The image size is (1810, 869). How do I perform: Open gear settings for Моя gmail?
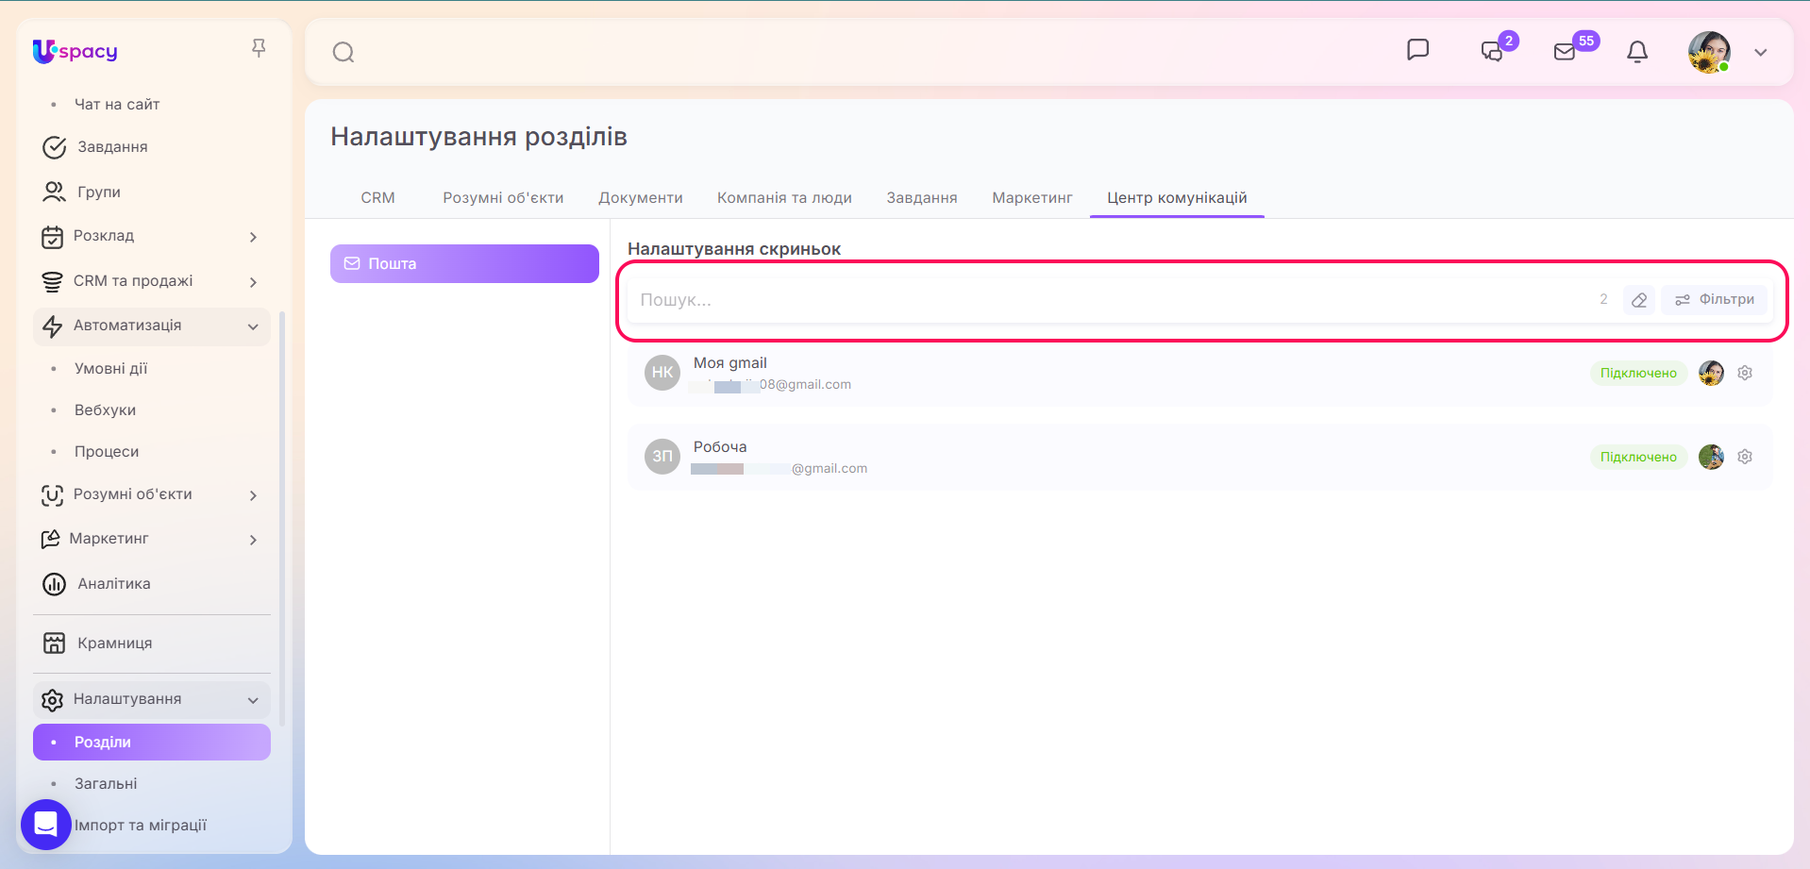tap(1745, 373)
